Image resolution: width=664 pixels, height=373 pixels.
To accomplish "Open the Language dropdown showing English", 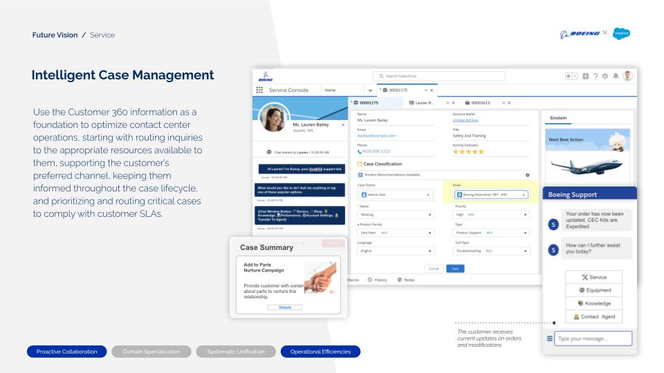I will pyautogui.click(x=396, y=251).
